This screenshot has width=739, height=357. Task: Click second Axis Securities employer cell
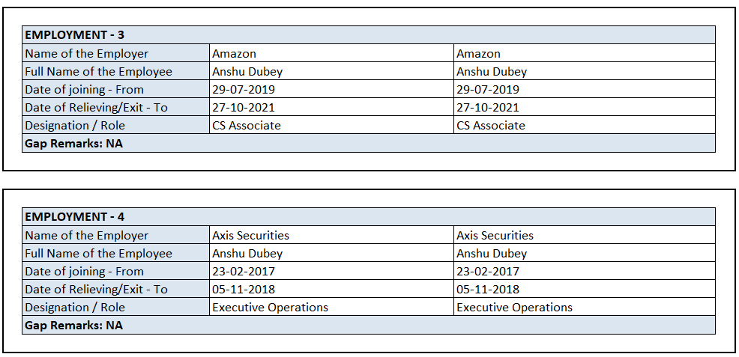(495, 236)
